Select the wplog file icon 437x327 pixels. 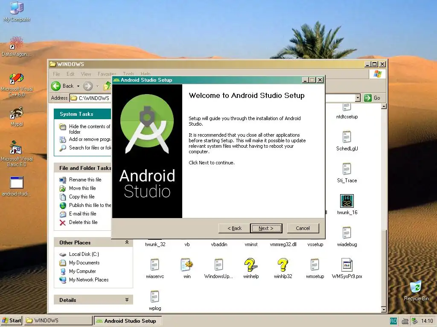coord(154,301)
